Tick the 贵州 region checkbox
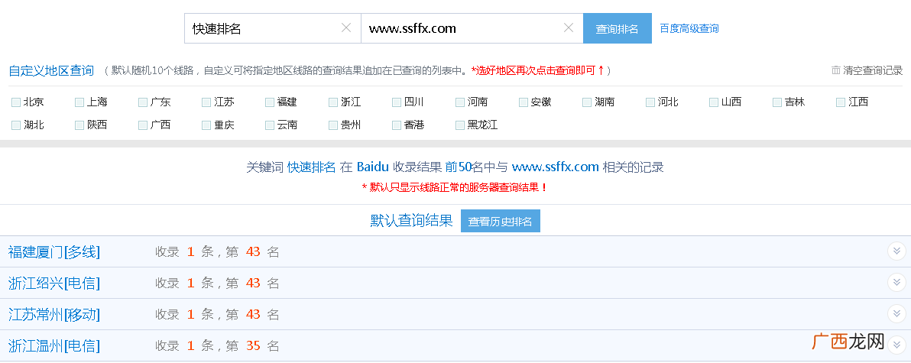911x363 pixels. coord(333,125)
